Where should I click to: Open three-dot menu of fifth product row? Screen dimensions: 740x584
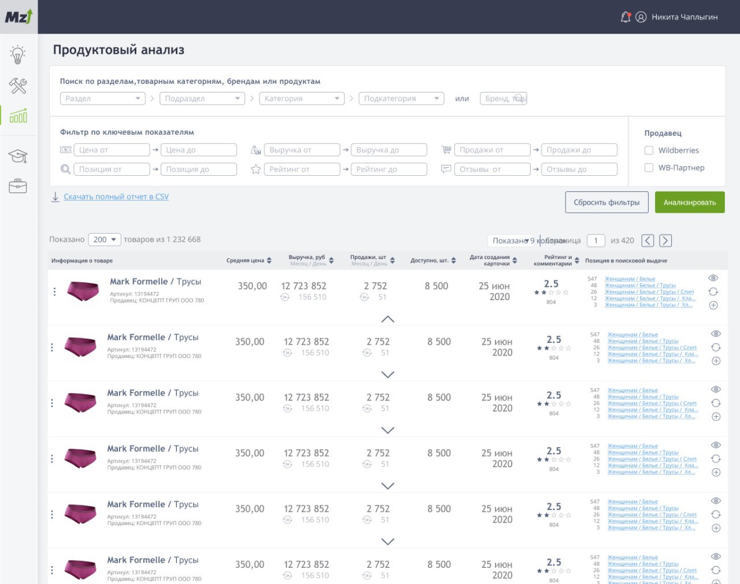(x=52, y=515)
